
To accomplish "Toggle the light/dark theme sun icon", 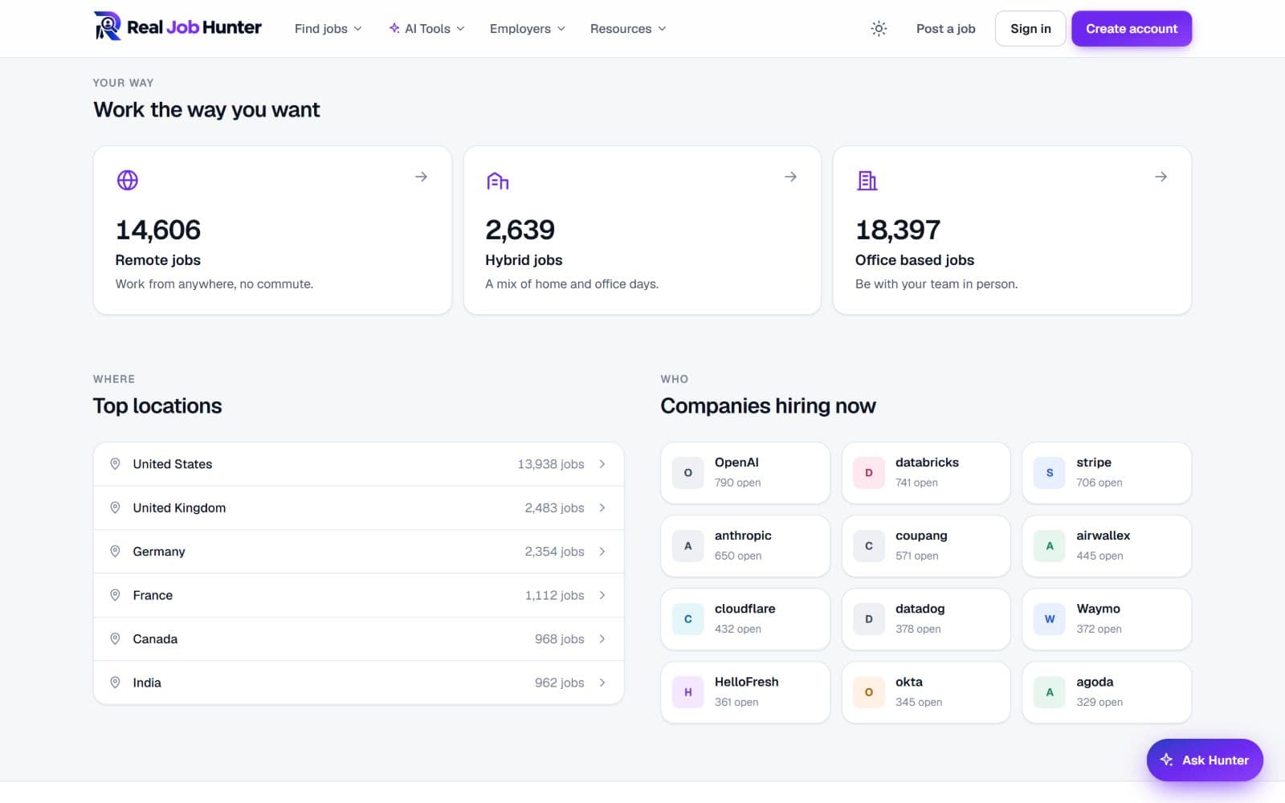I will [879, 28].
